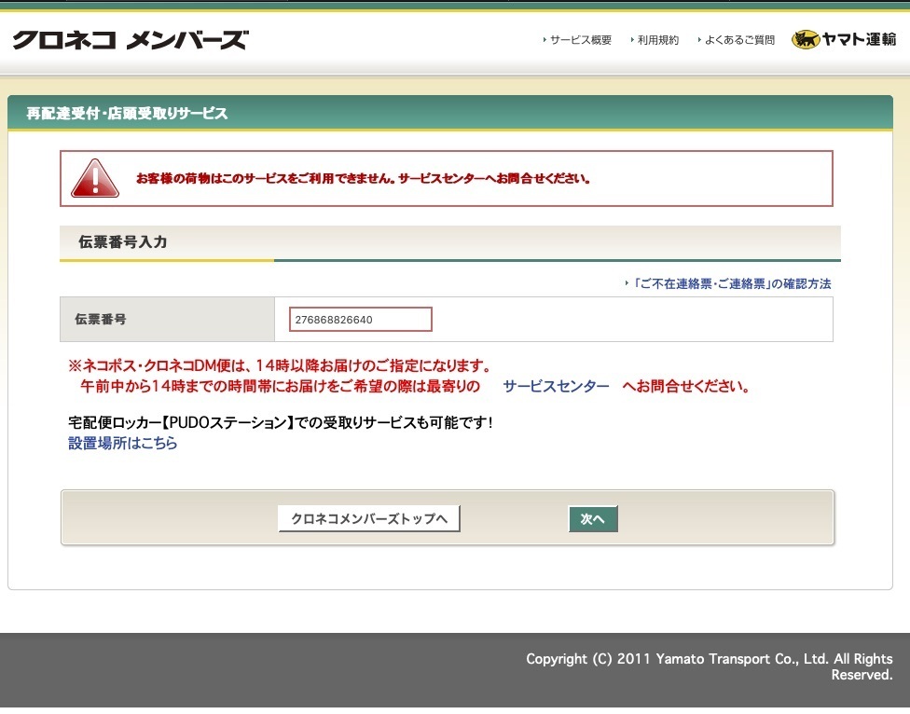Click the green 次へ button
This screenshot has height=714, width=910.
click(593, 518)
